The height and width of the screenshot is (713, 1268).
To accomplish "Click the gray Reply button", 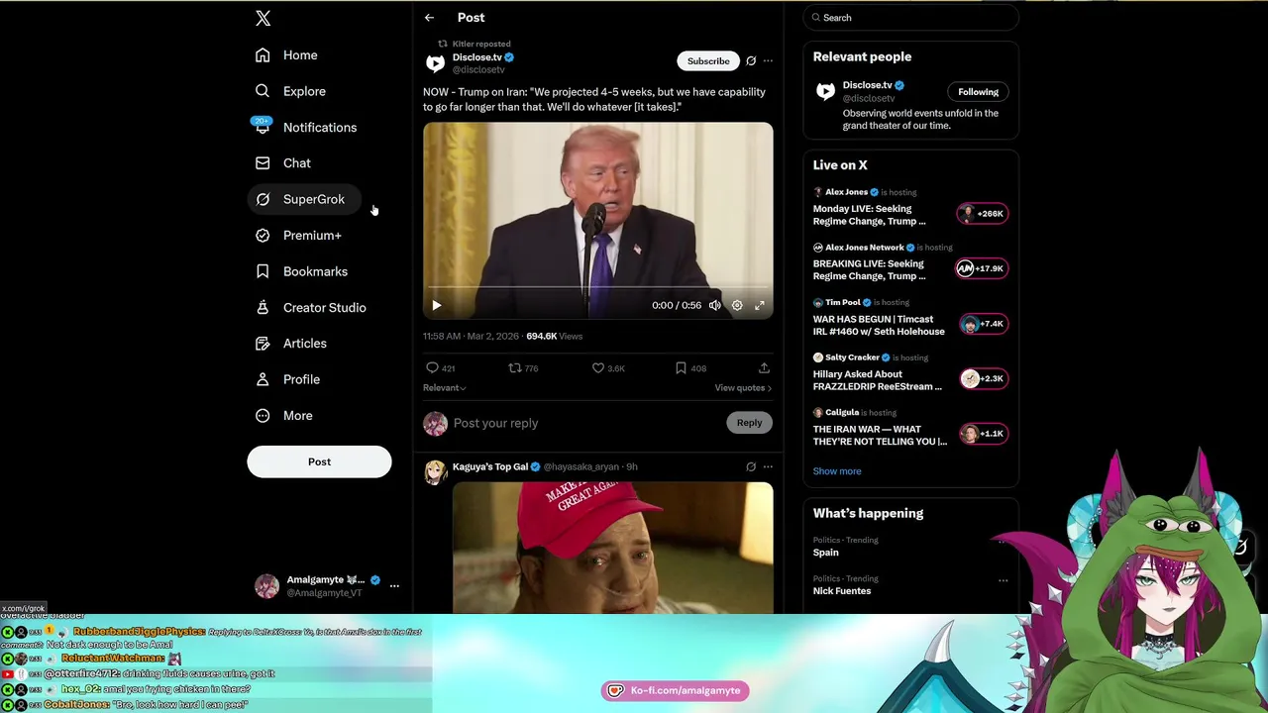I will tap(749, 423).
